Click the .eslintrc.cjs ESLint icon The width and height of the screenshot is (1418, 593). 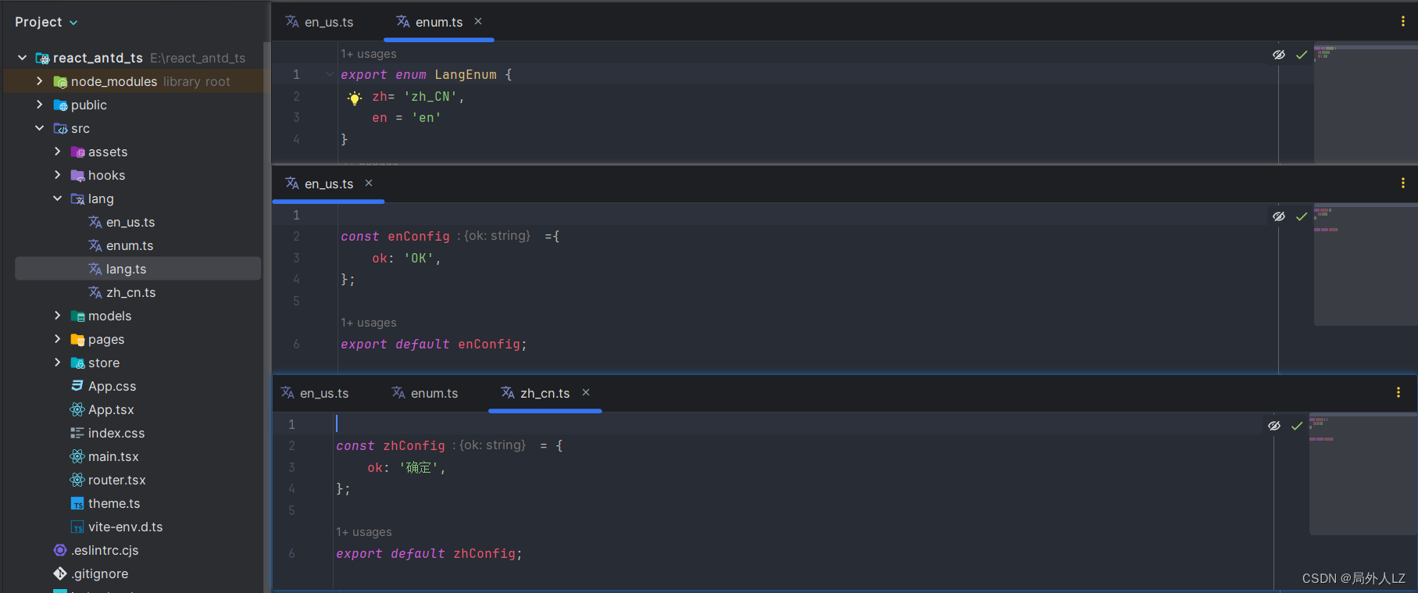click(x=60, y=550)
